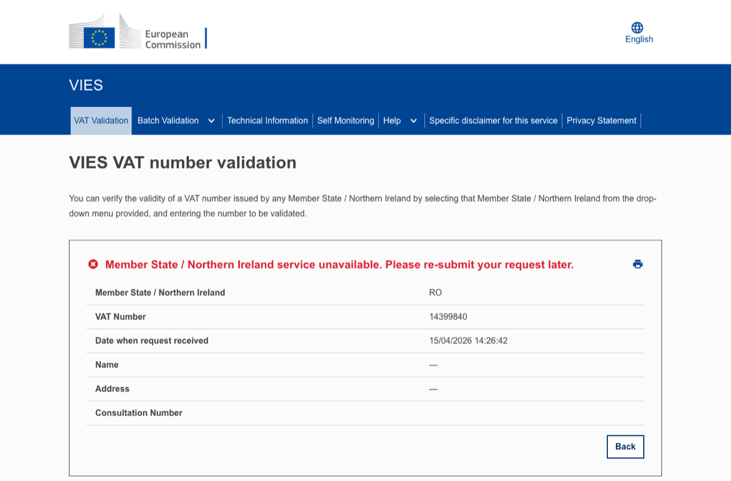Expand the Help menu chevron
This screenshot has height=481, width=731.
tap(414, 121)
